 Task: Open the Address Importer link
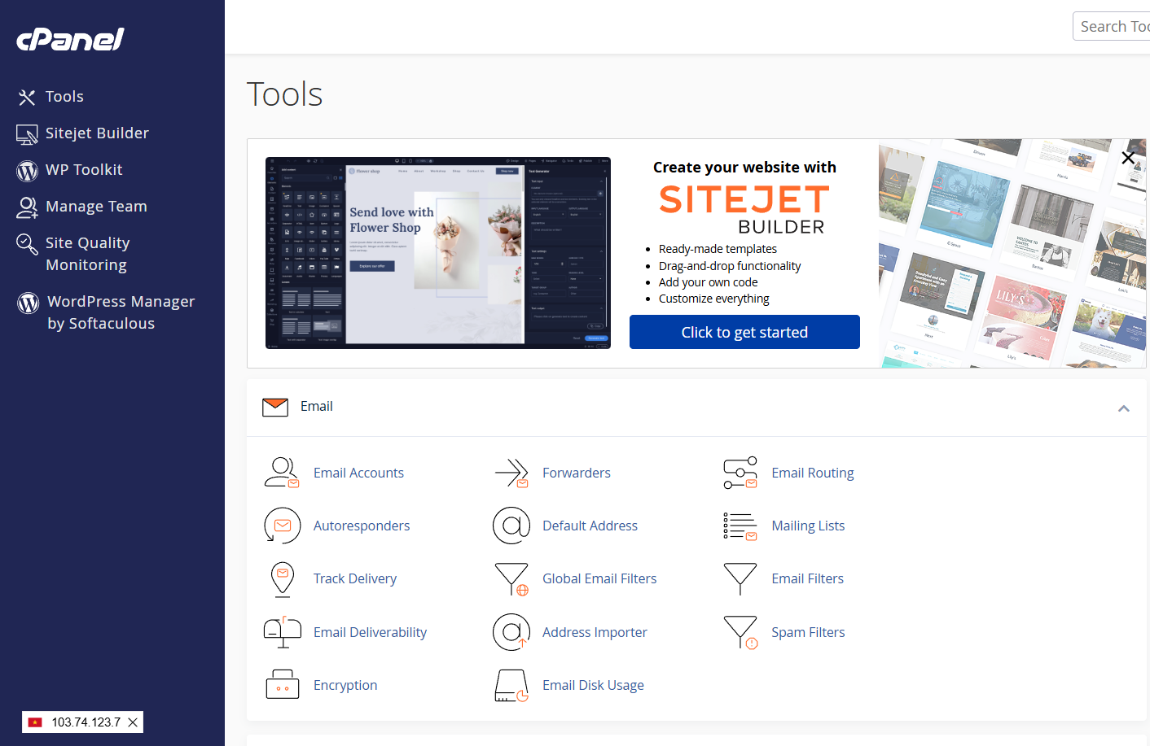pyautogui.click(x=595, y=632)
